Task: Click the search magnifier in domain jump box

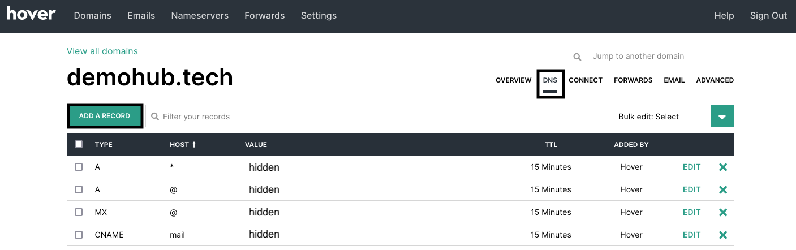Action: click(x=577, y=57)
